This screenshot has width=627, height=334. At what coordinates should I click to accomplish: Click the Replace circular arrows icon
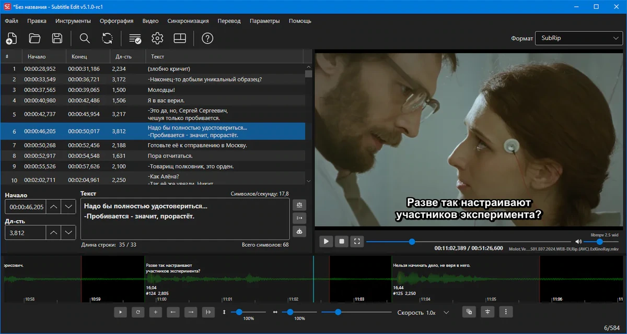(107, 38)
